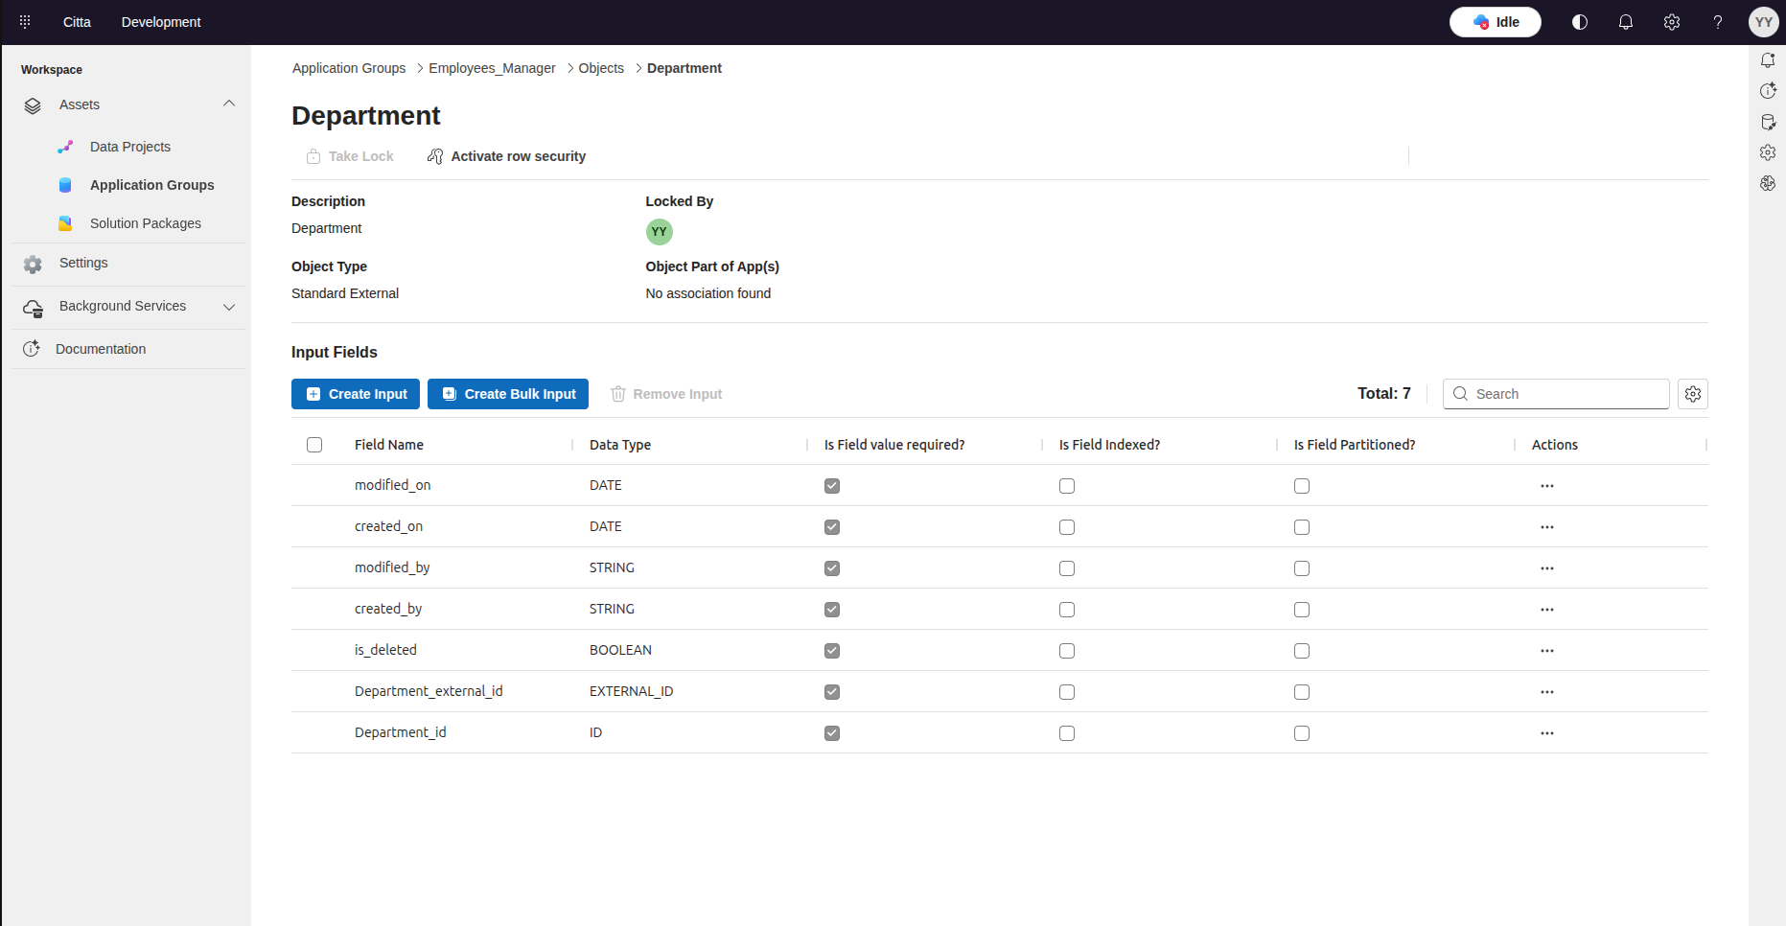Toggle Is Field Partitioned for is_deleted
1786x926 pixels.
[1302, 651]
